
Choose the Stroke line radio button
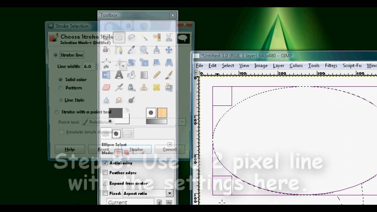click(55, 55)
